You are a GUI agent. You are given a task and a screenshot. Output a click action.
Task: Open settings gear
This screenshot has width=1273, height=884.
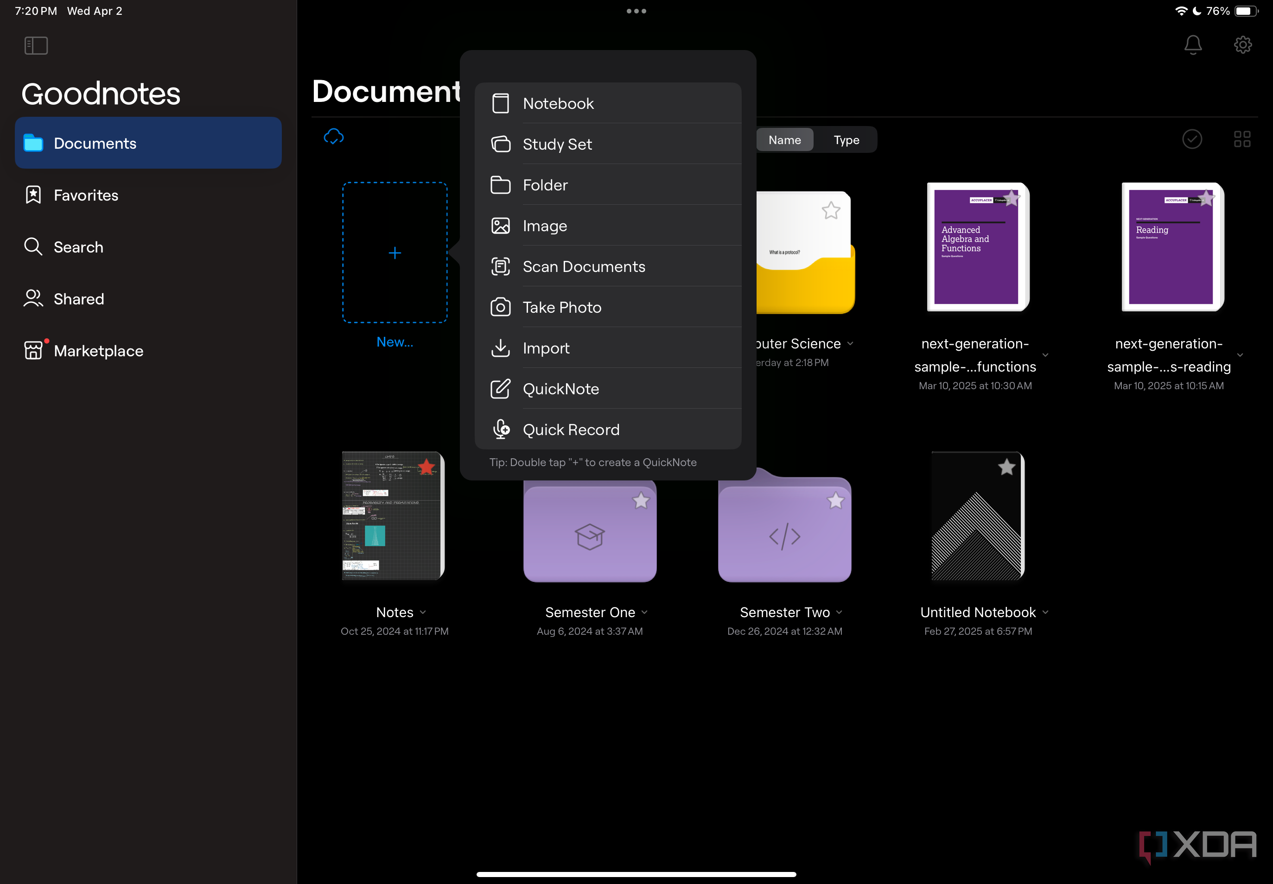coord(1242,45)
